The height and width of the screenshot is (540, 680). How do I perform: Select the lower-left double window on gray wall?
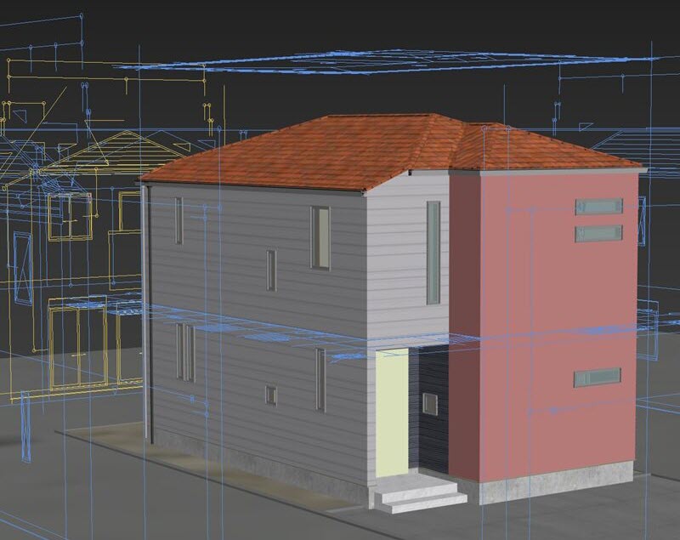click(x=185, y=352)
